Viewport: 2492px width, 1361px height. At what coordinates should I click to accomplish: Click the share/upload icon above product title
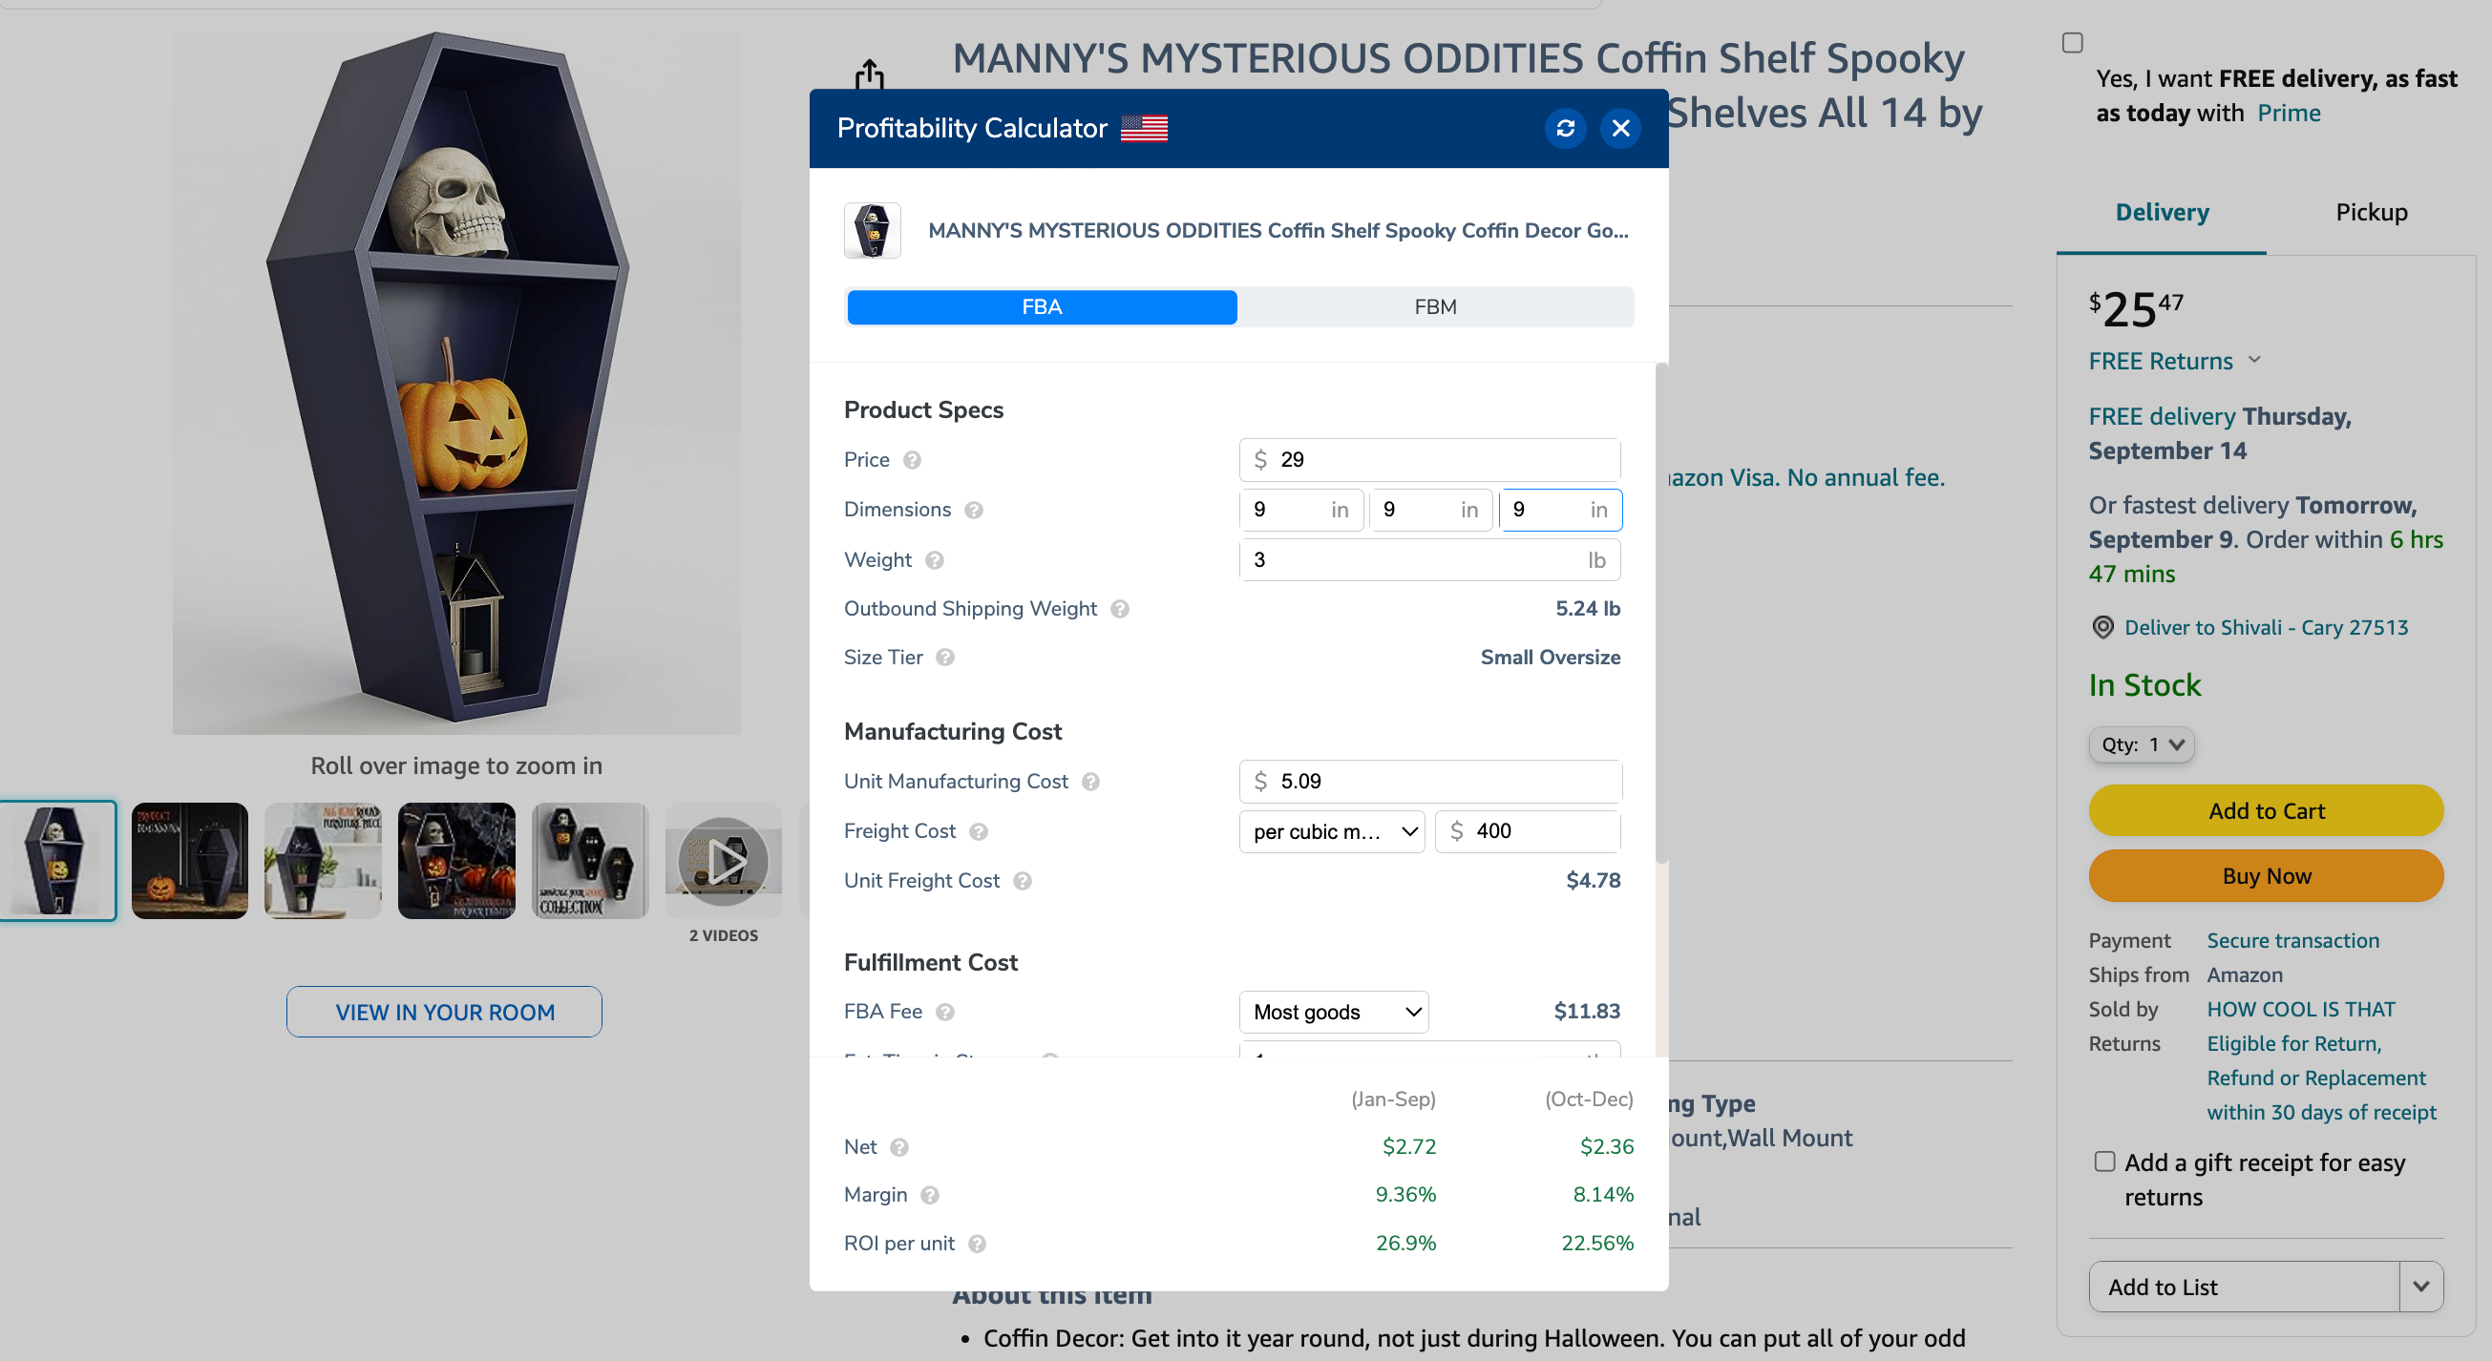click(x=875, y=75)
